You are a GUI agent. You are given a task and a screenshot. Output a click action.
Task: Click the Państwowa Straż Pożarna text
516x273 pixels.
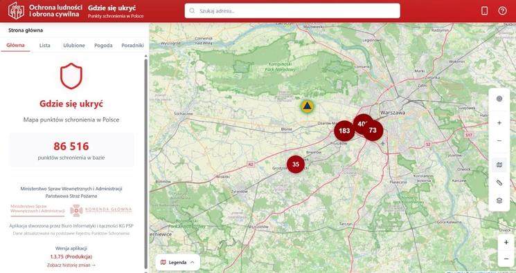(71, 196)
